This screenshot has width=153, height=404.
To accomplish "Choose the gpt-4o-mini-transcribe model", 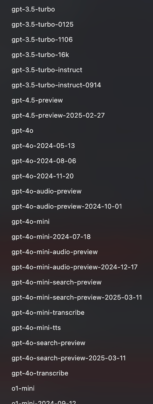I will [48, 313].
